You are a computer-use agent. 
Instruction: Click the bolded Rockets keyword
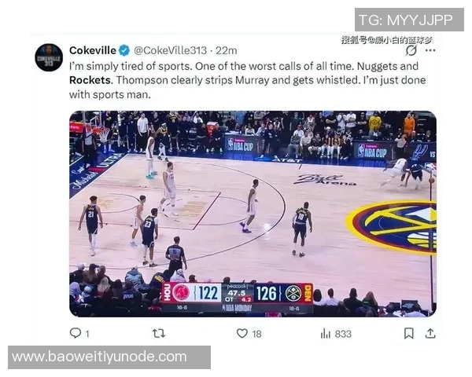90,80
